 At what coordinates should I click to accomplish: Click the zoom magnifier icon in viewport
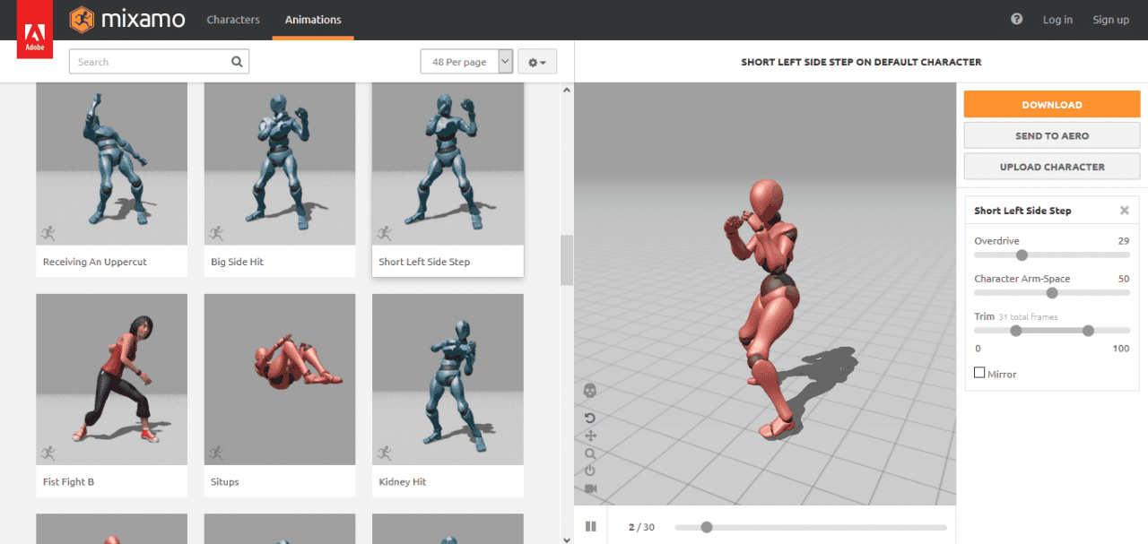[590, 453]
